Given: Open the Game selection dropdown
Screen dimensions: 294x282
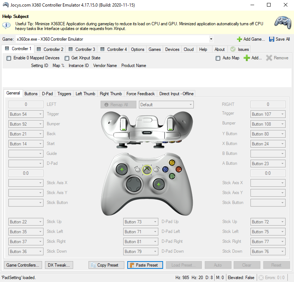Looking at the screenshot, I should point(211,39).
